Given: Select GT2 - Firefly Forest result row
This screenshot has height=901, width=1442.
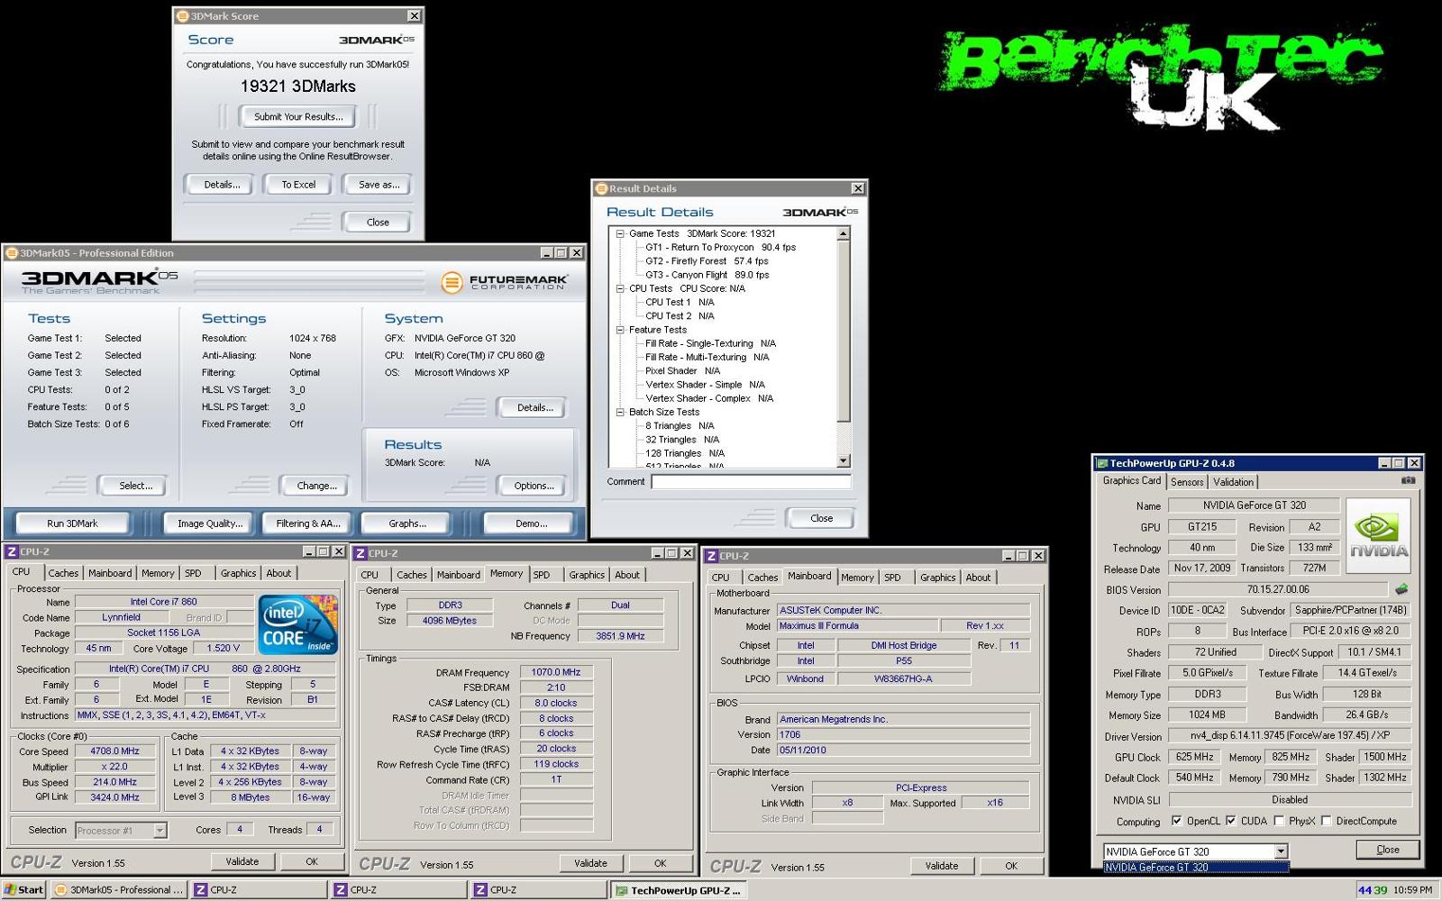Looking at the screenshot, I should pyautogui.click(x=707, y=261).
